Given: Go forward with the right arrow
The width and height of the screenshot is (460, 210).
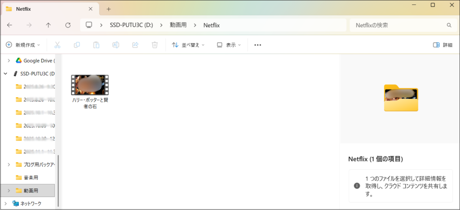Looking at the screenshot, I should (29, 25).
